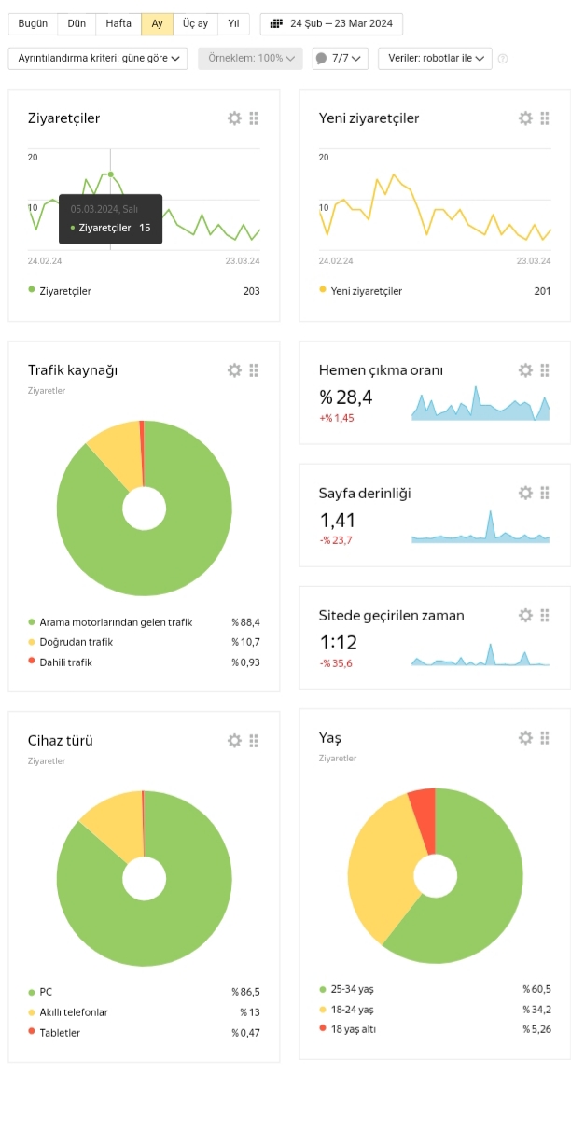The width and height of the screenshot is (571, 1143).
Task: Open gear icon on Hemen çıkma oranı widget
Action: pyautogui.click(x=525, y=370)
